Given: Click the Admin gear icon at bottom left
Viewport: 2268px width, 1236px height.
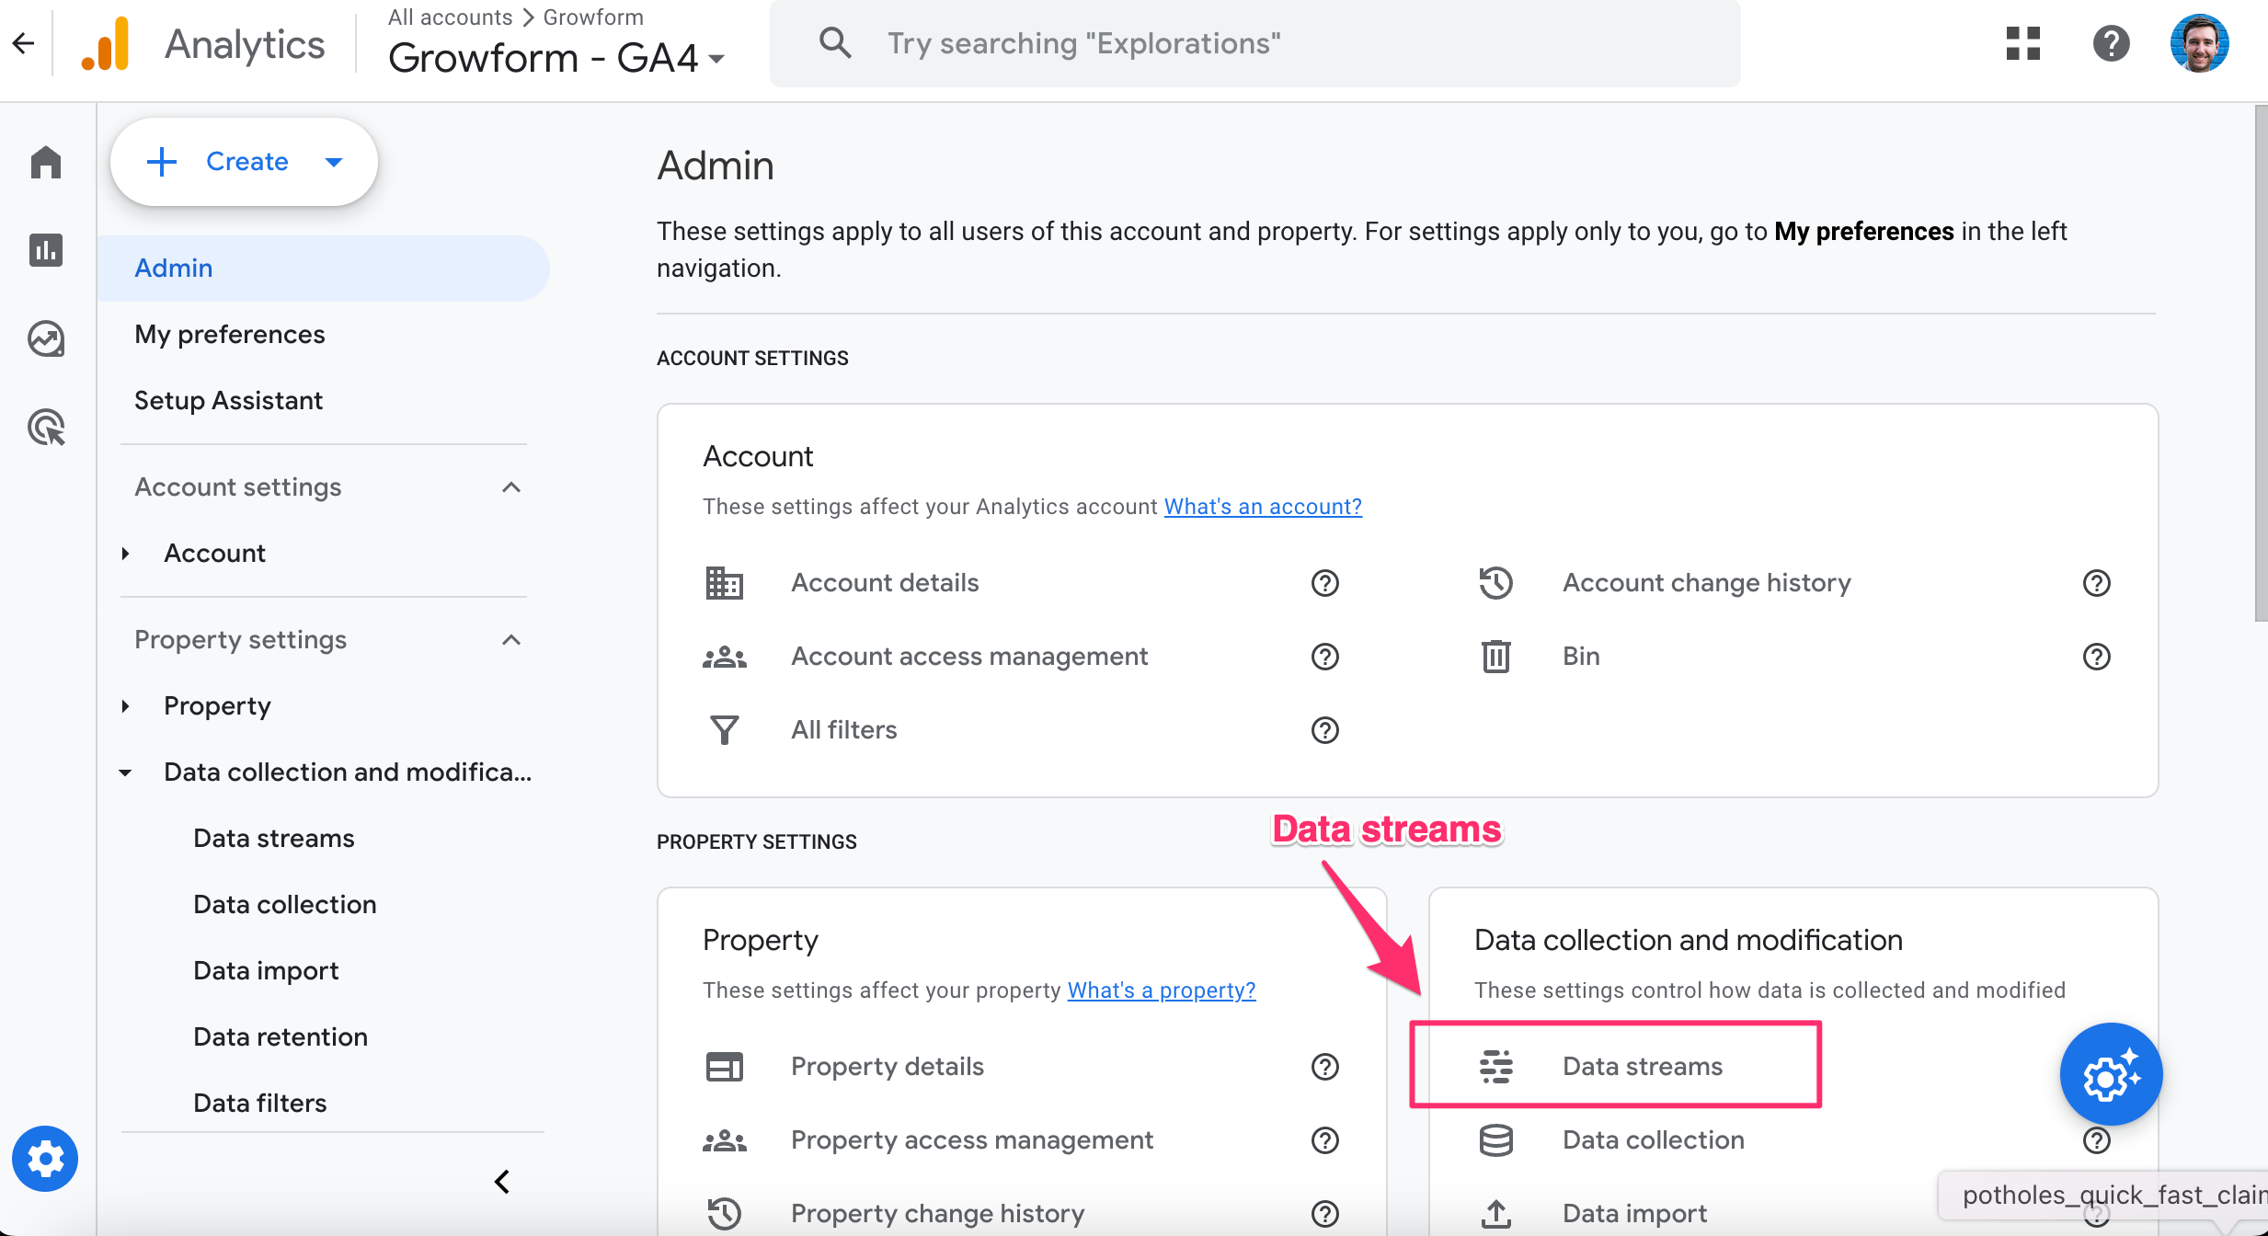Looking at the screenshot, I should coord(45,1158).
